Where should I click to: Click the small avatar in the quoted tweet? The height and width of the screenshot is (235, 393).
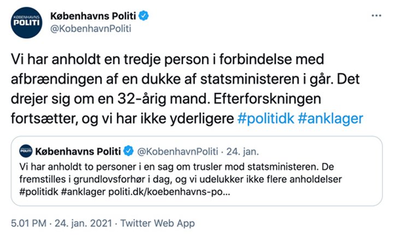[26, 151]
